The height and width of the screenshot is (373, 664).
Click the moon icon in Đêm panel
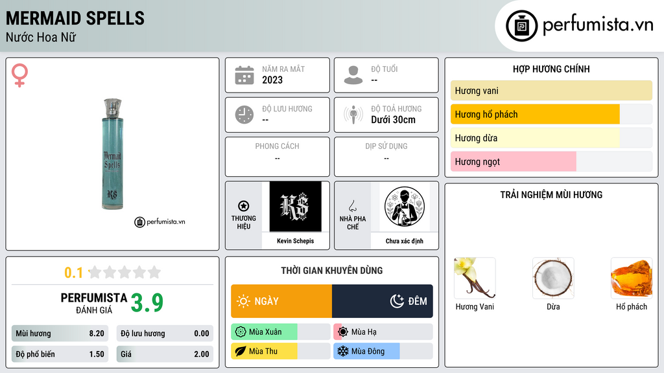click(397, 301)
